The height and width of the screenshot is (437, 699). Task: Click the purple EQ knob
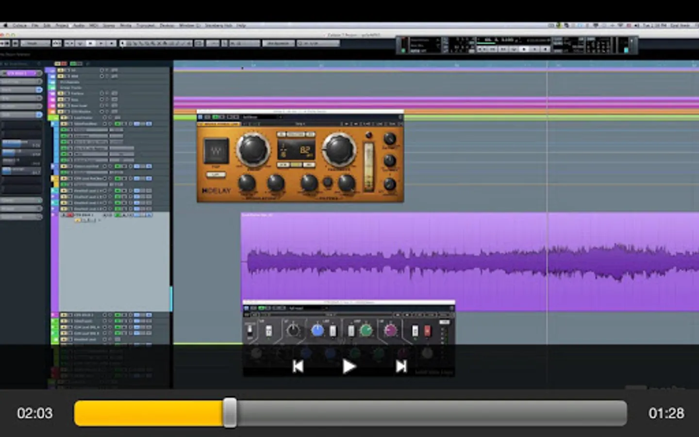tap(390, 331)
